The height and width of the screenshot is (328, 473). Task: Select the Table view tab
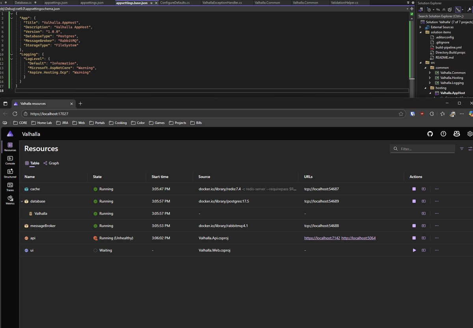tap(32, 163)
